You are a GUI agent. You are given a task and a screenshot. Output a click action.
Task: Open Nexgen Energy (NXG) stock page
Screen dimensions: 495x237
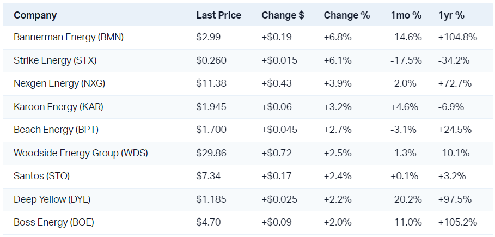[59, 84]
